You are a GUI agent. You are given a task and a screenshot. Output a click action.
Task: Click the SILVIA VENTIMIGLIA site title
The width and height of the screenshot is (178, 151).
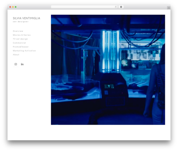tap(26, 18)
